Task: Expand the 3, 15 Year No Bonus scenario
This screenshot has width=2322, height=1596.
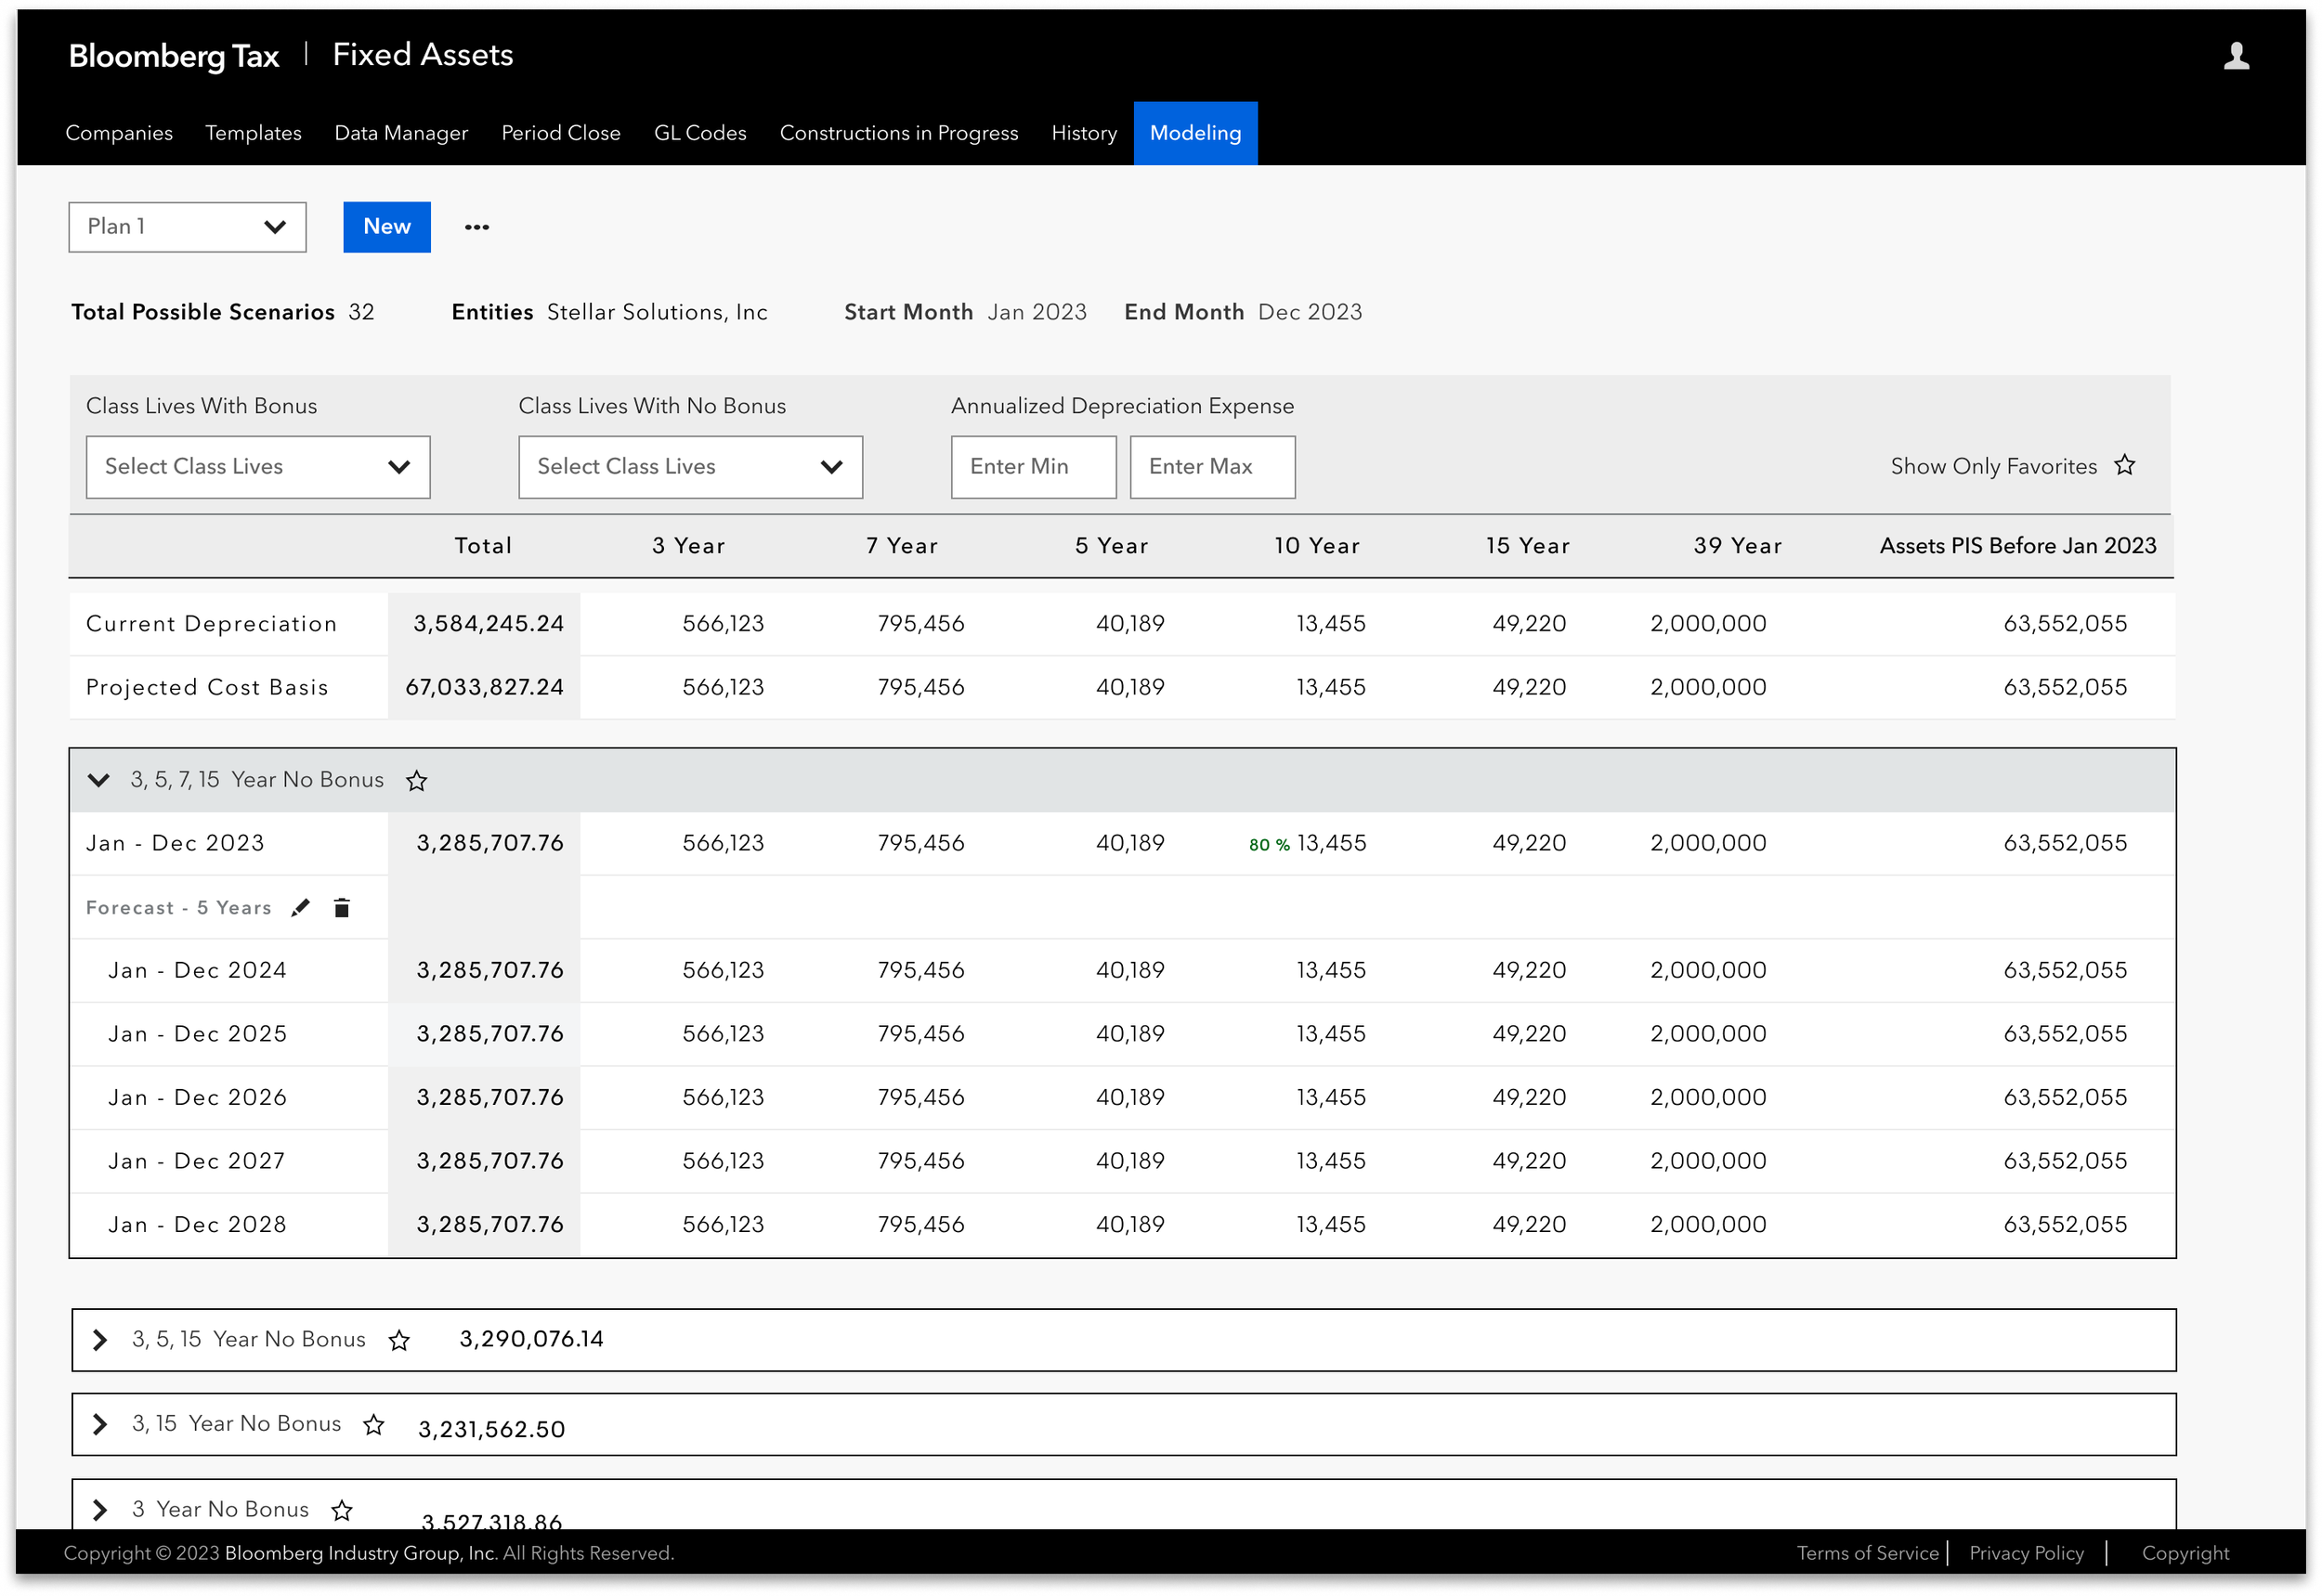Action: [99, 1424]
